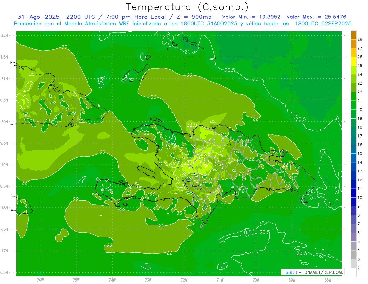Click the "72W" longitude axis label
This screenshot has height=284, width=368.
point(184,280)
